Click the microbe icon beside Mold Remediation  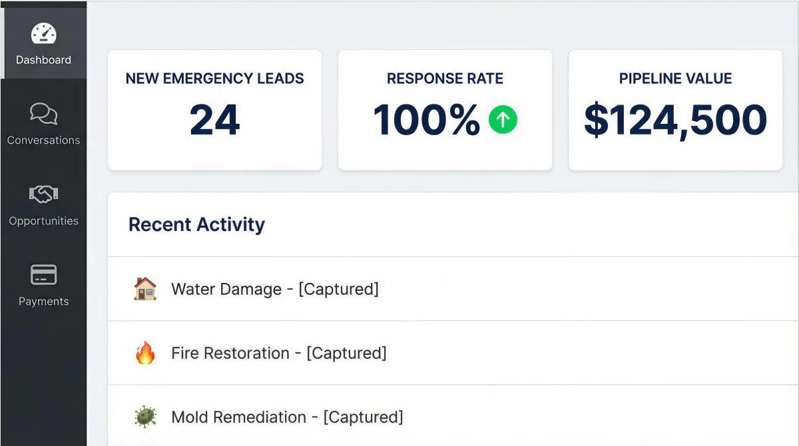(145, 417)
